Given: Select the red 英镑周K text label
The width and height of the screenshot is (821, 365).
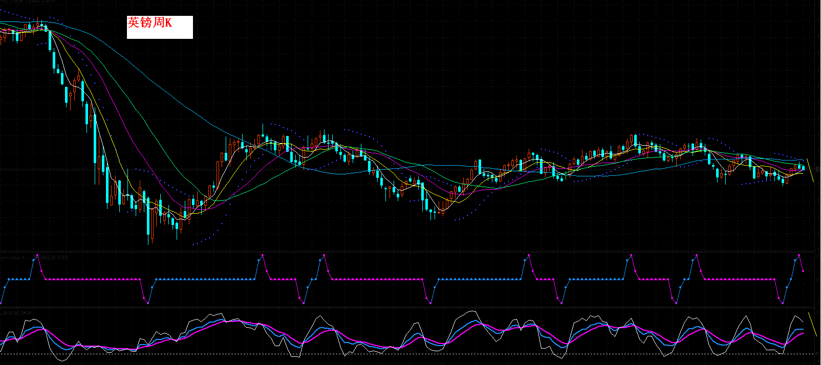Looking at the screenshot, I should coord(150,22).
